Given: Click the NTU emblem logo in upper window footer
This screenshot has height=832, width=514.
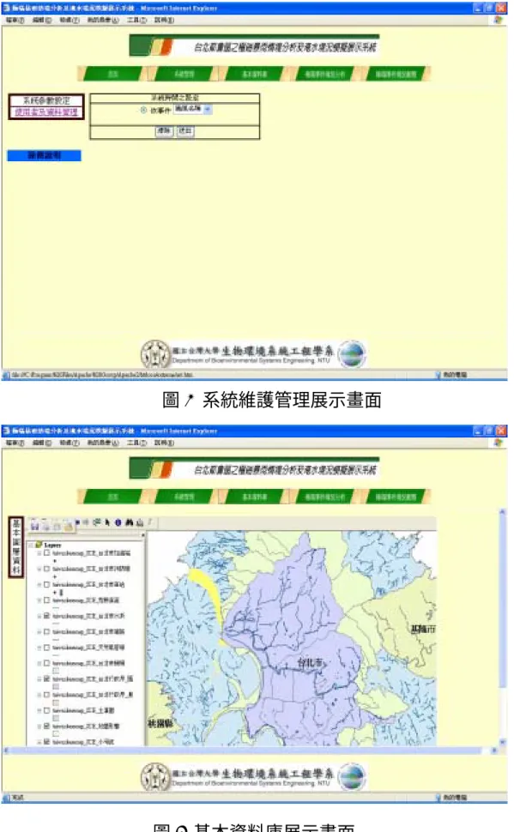Looking at the screenshot, I should click(x=154, y=354).
